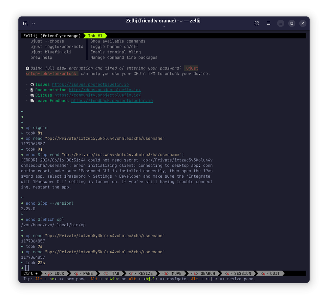This screenshot has height=303, width=328.
Task: Click the 'Toggle banner on/off' description
Action: pos(115,47)
